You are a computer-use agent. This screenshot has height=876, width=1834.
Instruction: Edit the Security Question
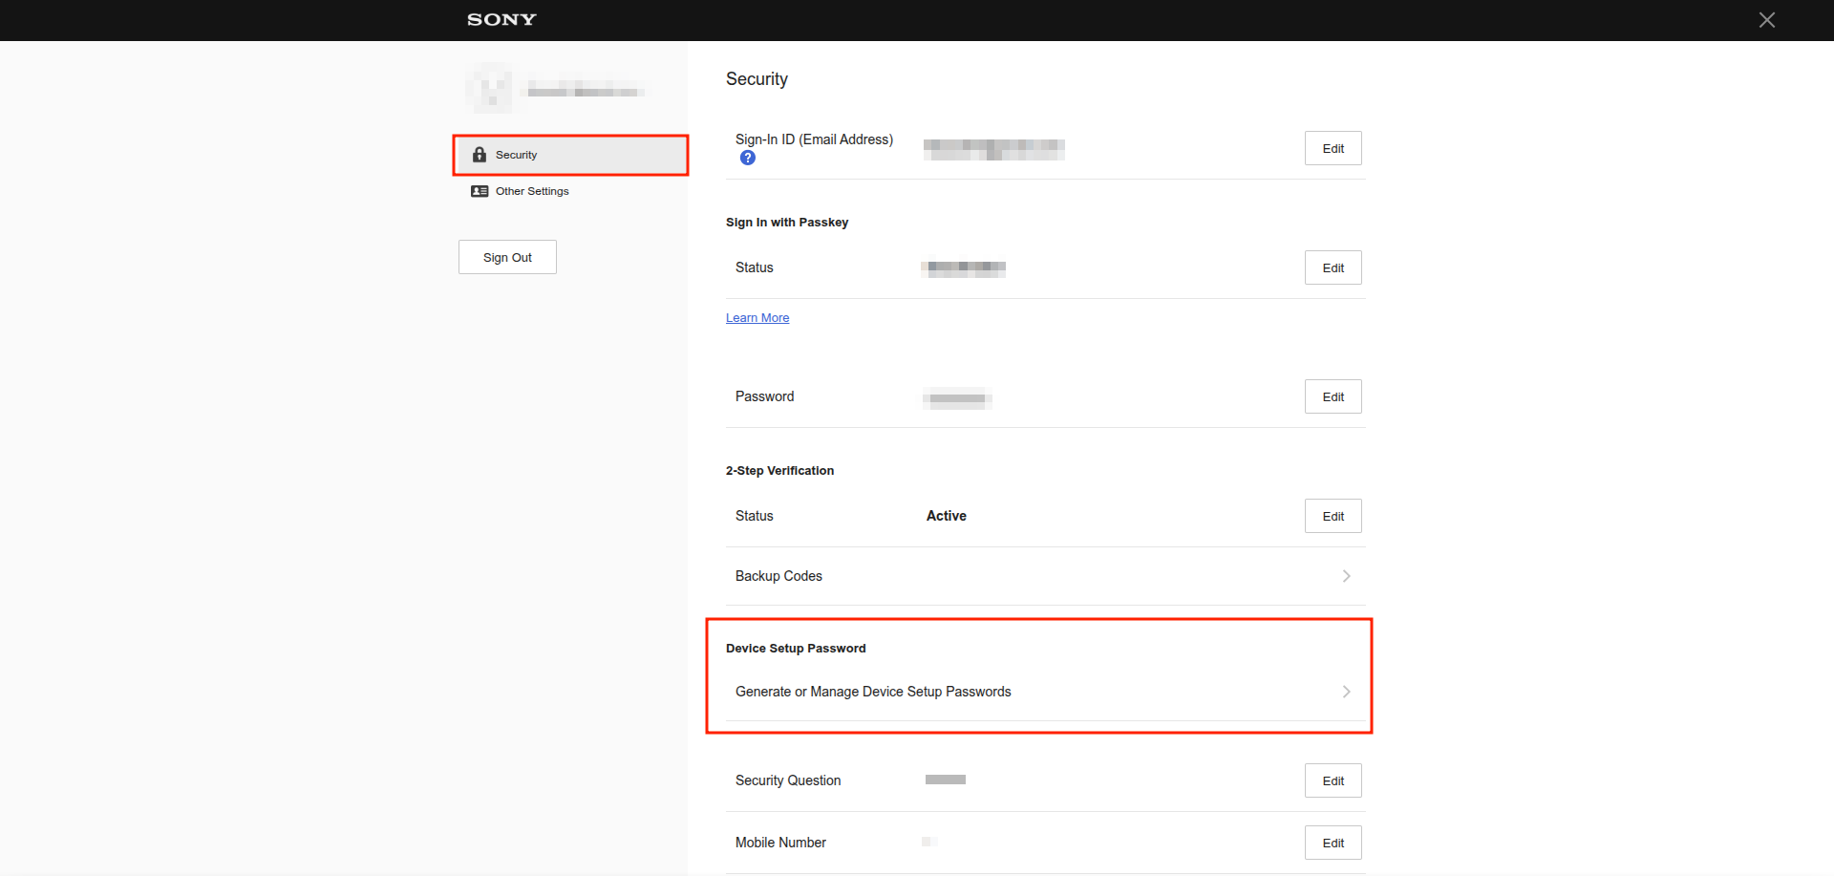[1333, 780]
